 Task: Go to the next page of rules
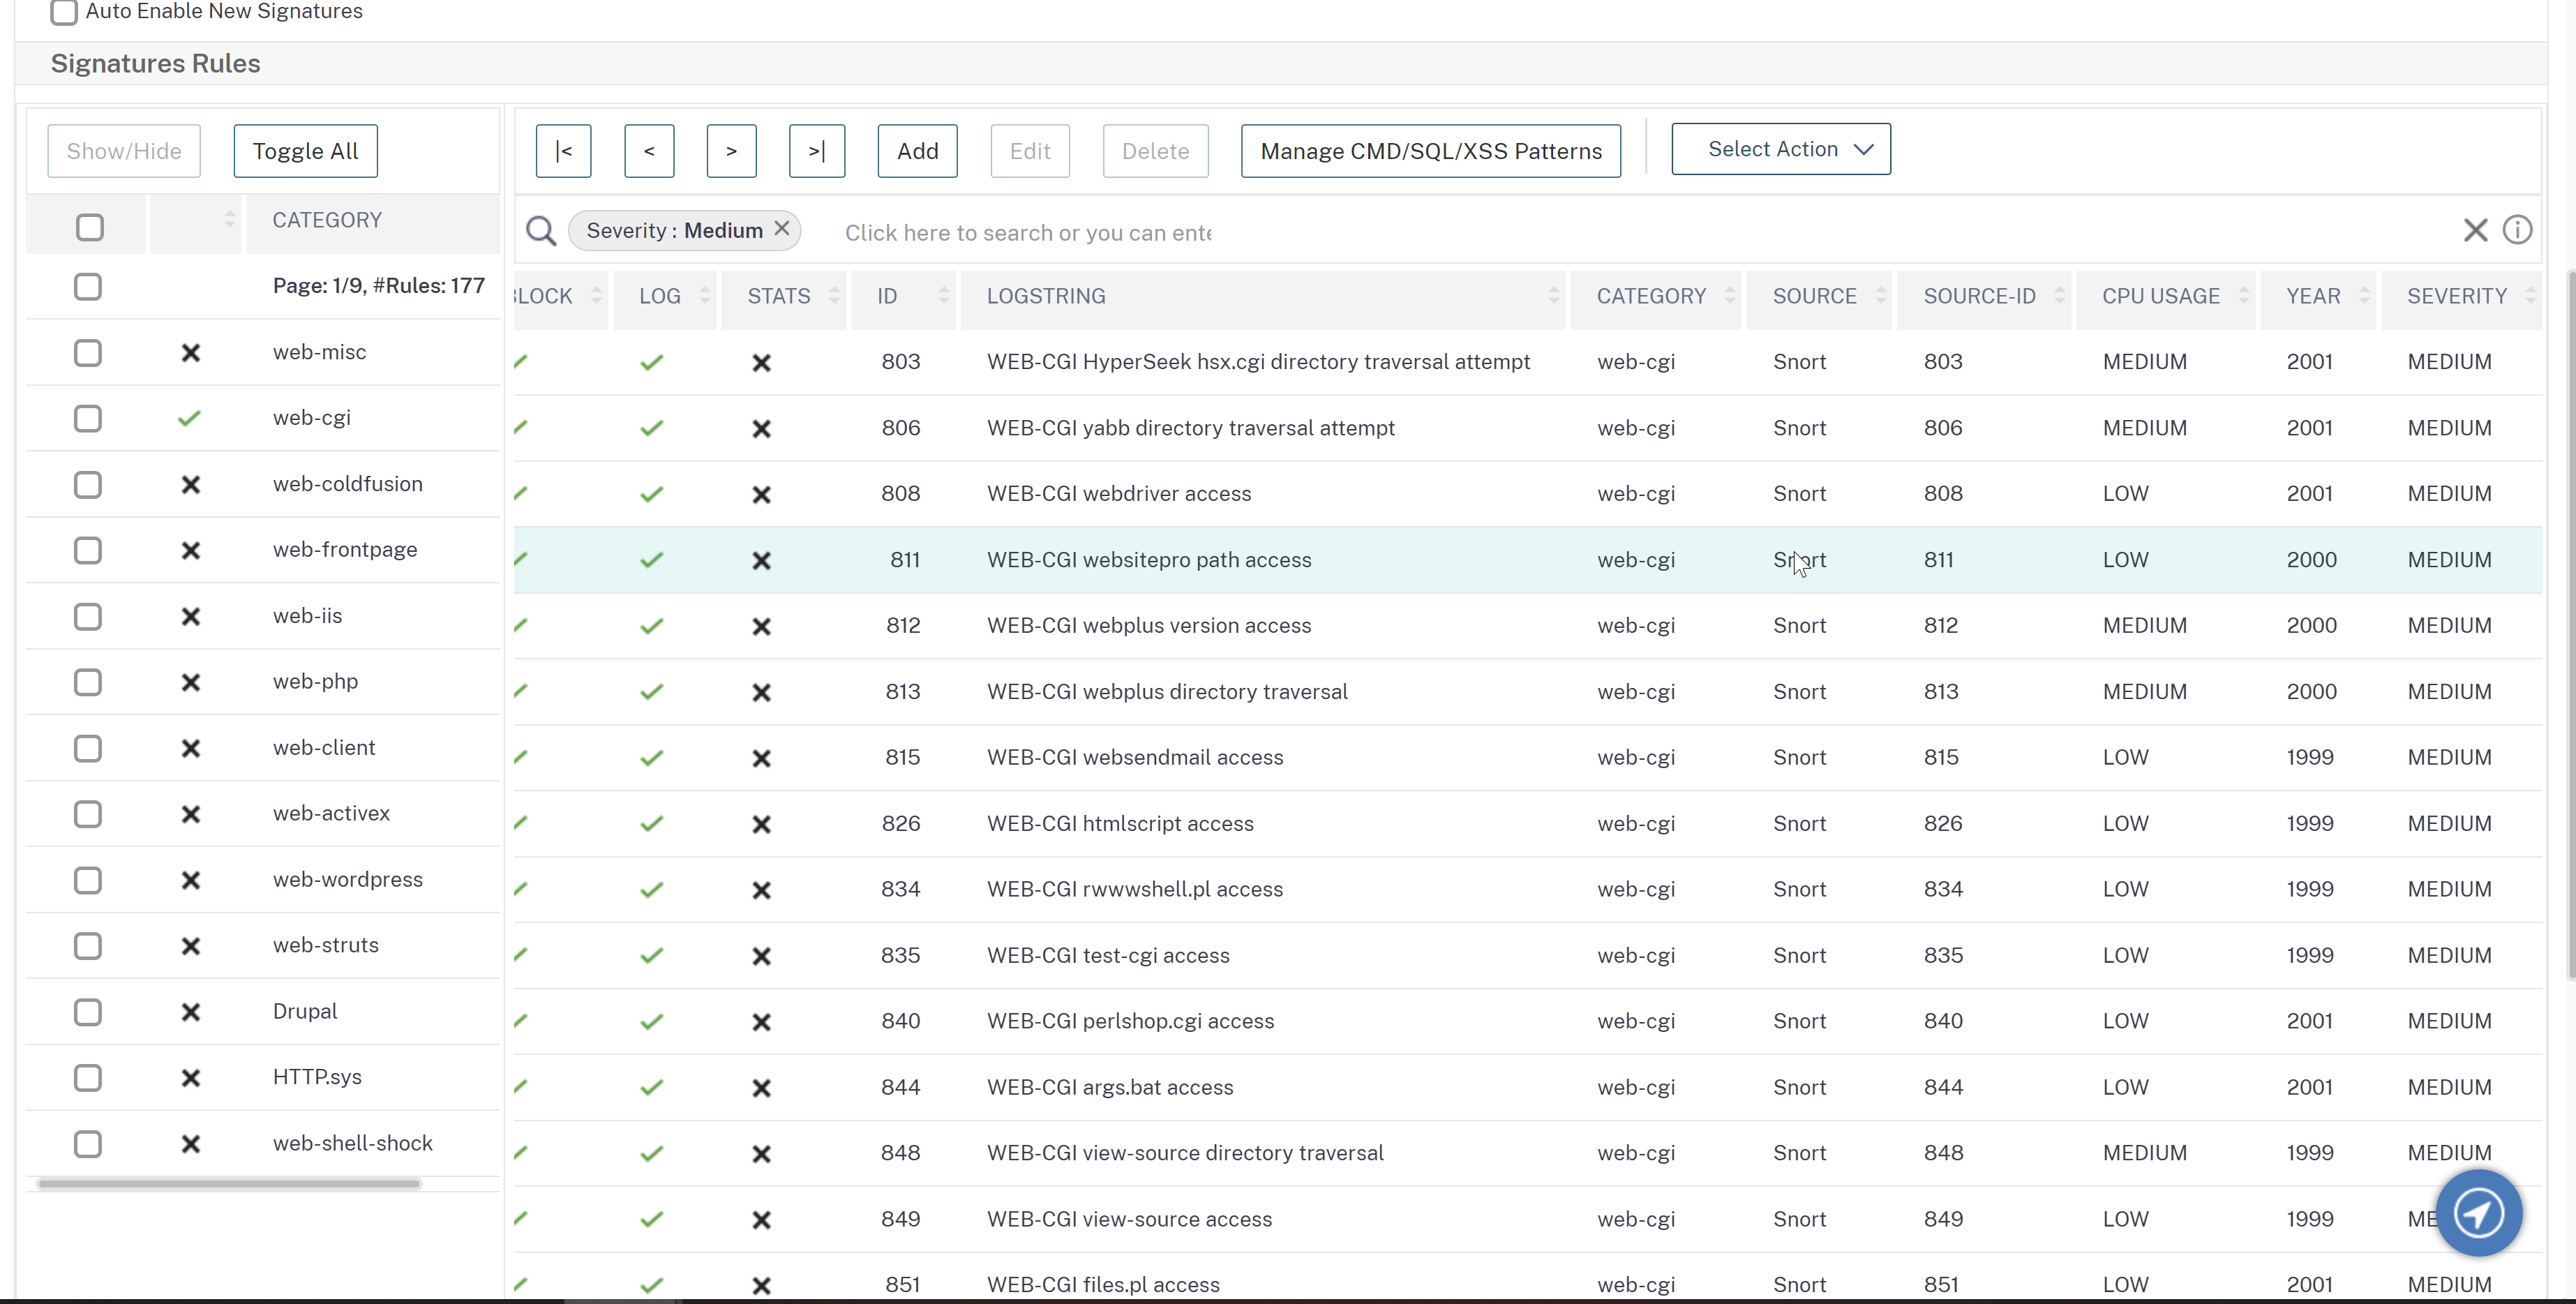coord(731,151)
